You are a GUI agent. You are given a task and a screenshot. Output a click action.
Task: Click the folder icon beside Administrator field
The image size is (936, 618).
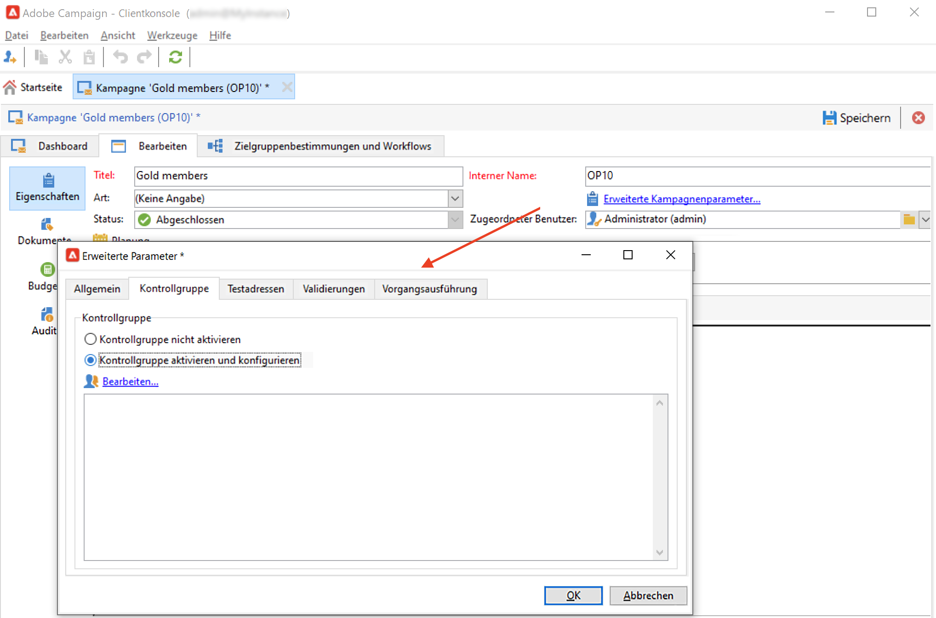click(909, 219)
